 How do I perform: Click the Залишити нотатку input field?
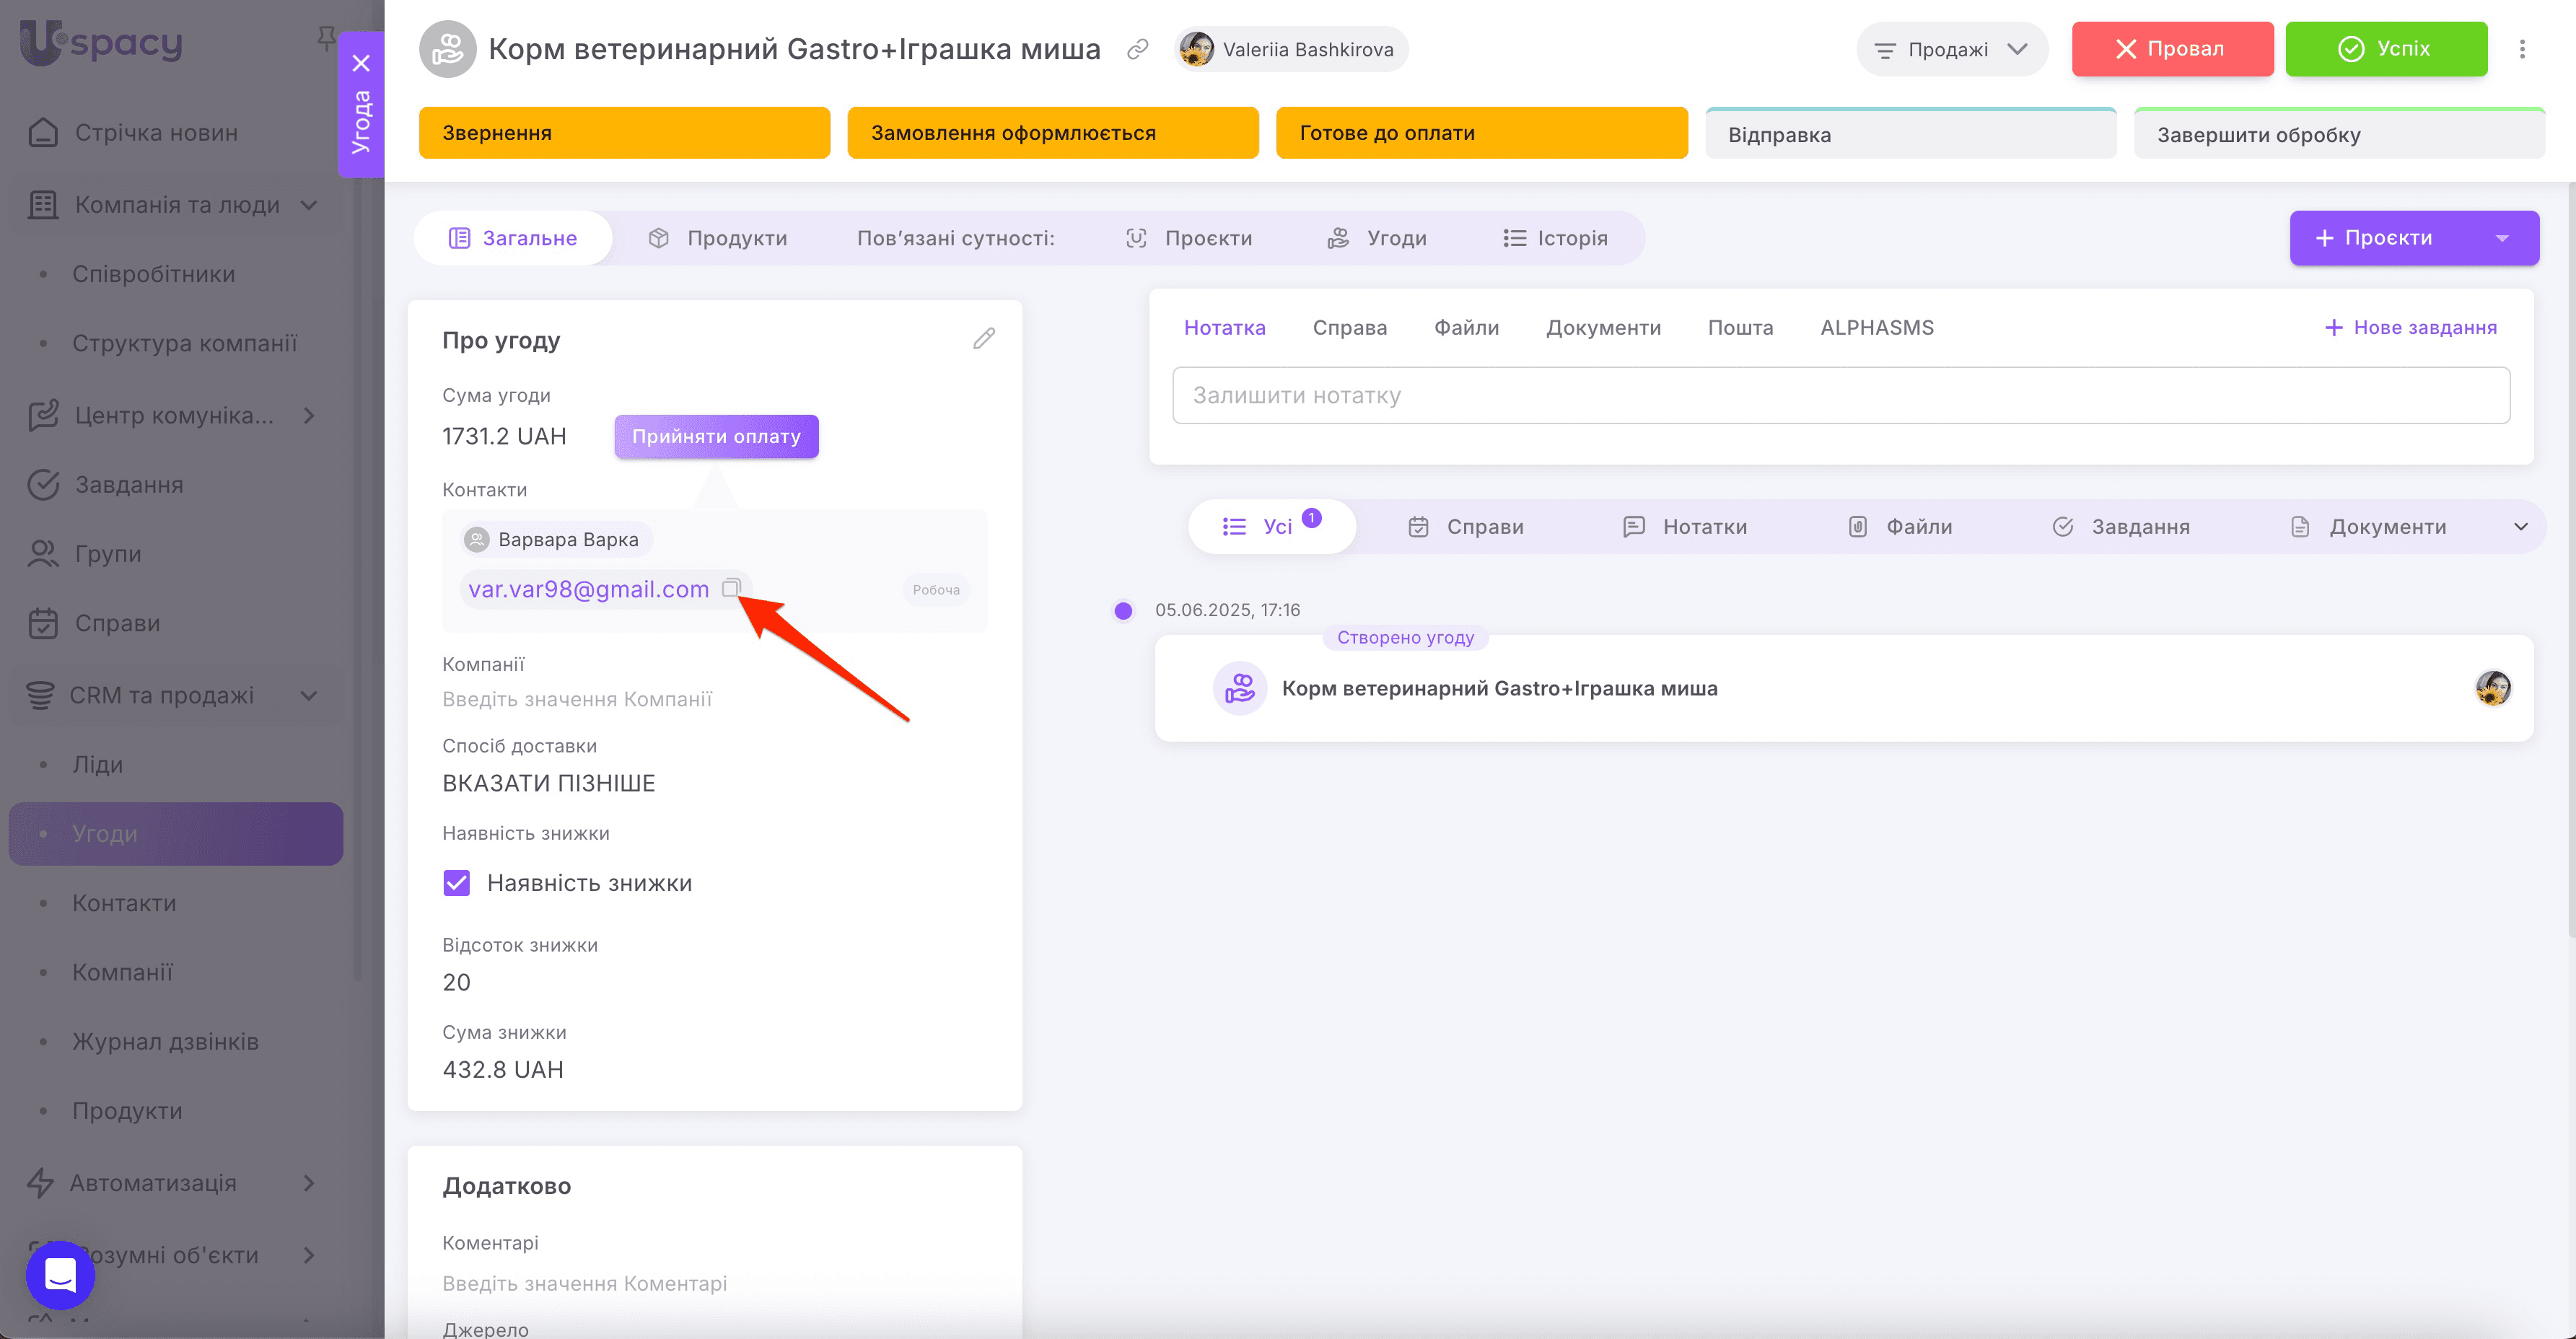pyautogui.click(x=1840, y=395)
